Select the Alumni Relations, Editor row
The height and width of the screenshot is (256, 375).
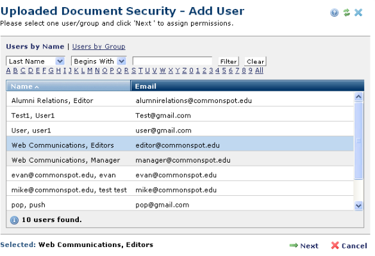point(180,100)
